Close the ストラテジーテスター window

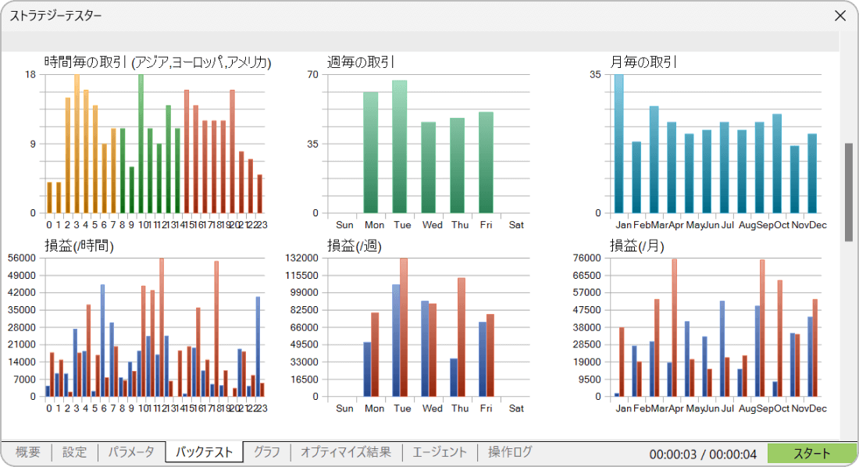click(841, 16)
